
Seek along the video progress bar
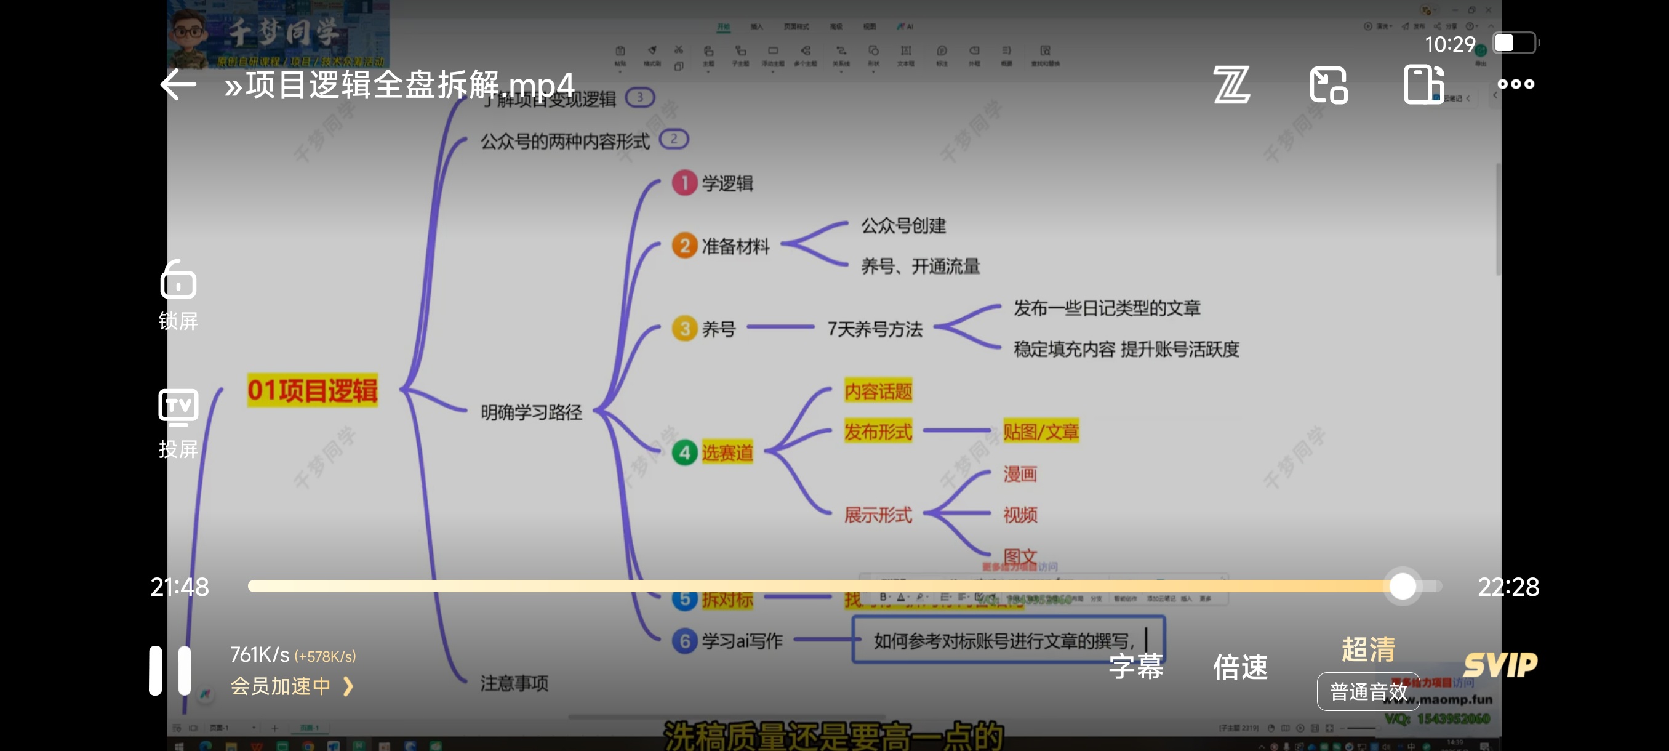844,586
